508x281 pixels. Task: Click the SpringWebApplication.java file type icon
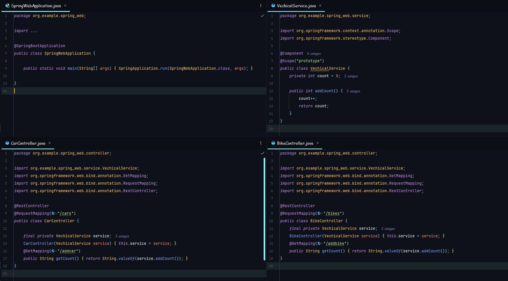[x=7, y=6]
